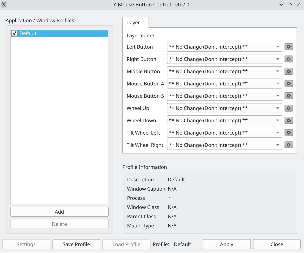
Task: Click the Description value Default
Action: coord(176,180)
